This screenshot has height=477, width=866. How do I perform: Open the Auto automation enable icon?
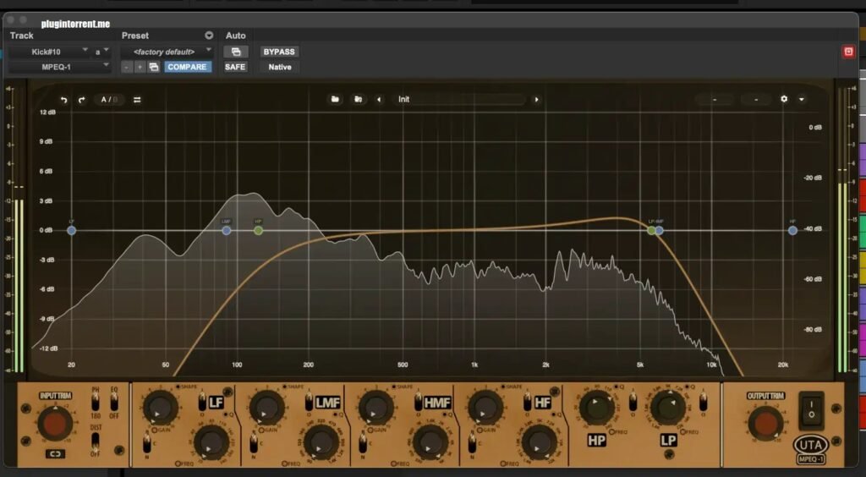236,52
